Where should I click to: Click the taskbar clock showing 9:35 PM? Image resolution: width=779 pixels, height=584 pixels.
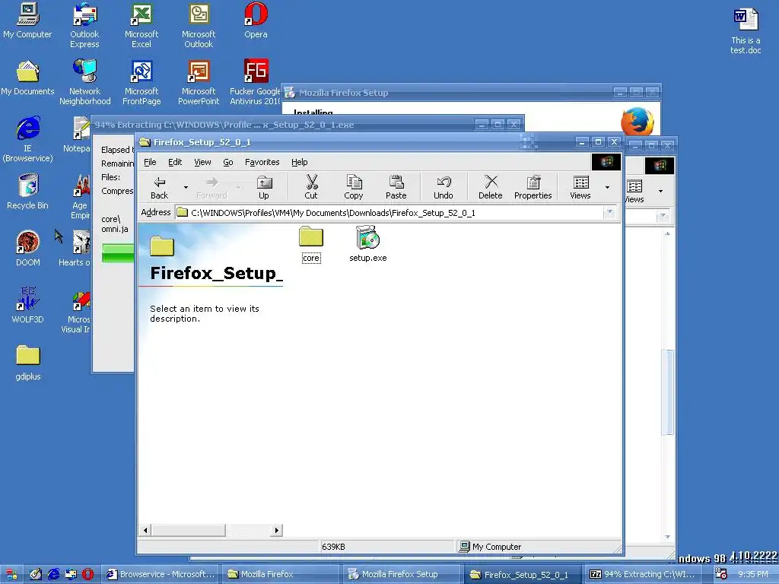(753, 574)
